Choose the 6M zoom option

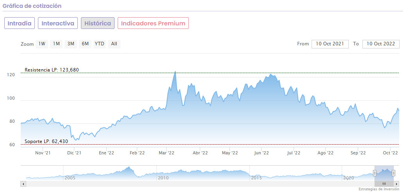point(85,44)
